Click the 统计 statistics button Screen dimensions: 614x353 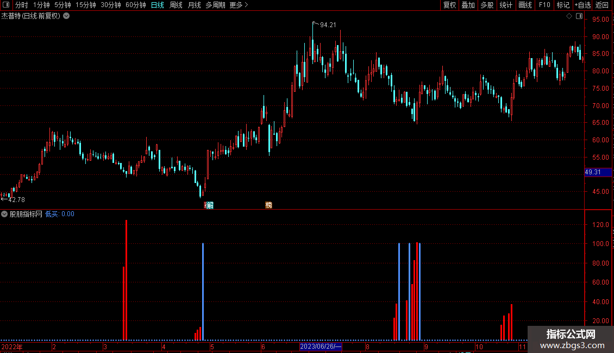click(506, 5)
